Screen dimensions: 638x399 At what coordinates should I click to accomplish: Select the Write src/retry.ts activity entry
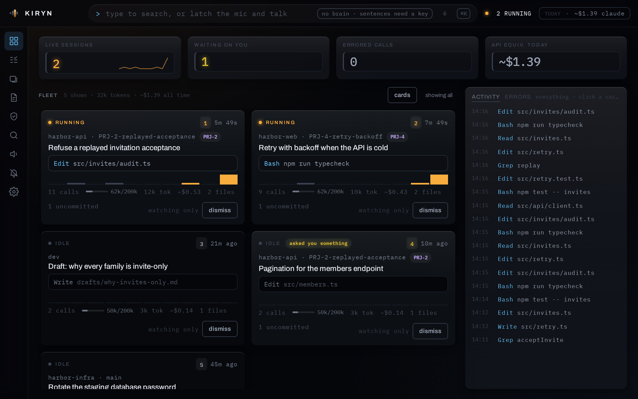(x=546, y=326)
